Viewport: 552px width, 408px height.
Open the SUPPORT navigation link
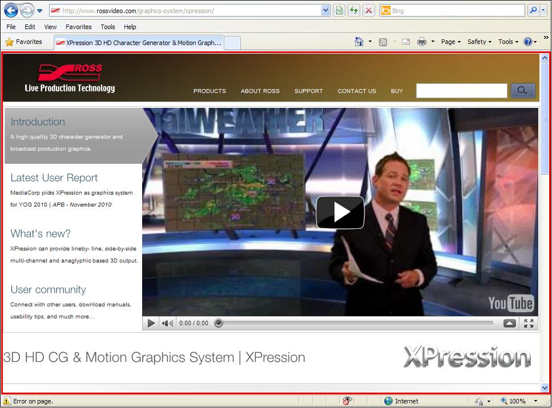[x=309, y=91]
